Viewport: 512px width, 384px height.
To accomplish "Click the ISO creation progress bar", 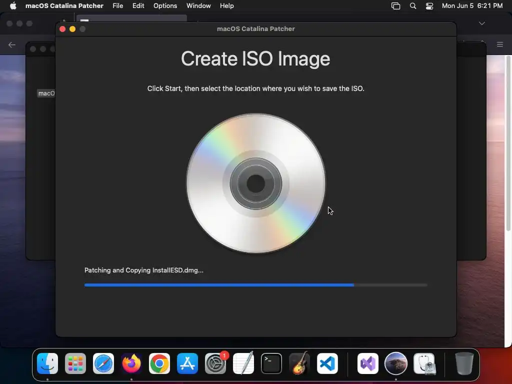I will [255, 285].
